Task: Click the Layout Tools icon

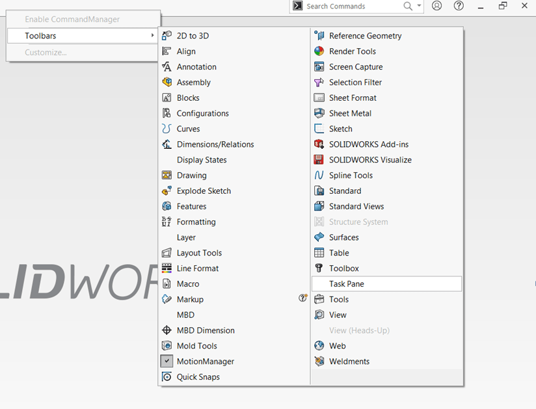Action: point(167,253)
